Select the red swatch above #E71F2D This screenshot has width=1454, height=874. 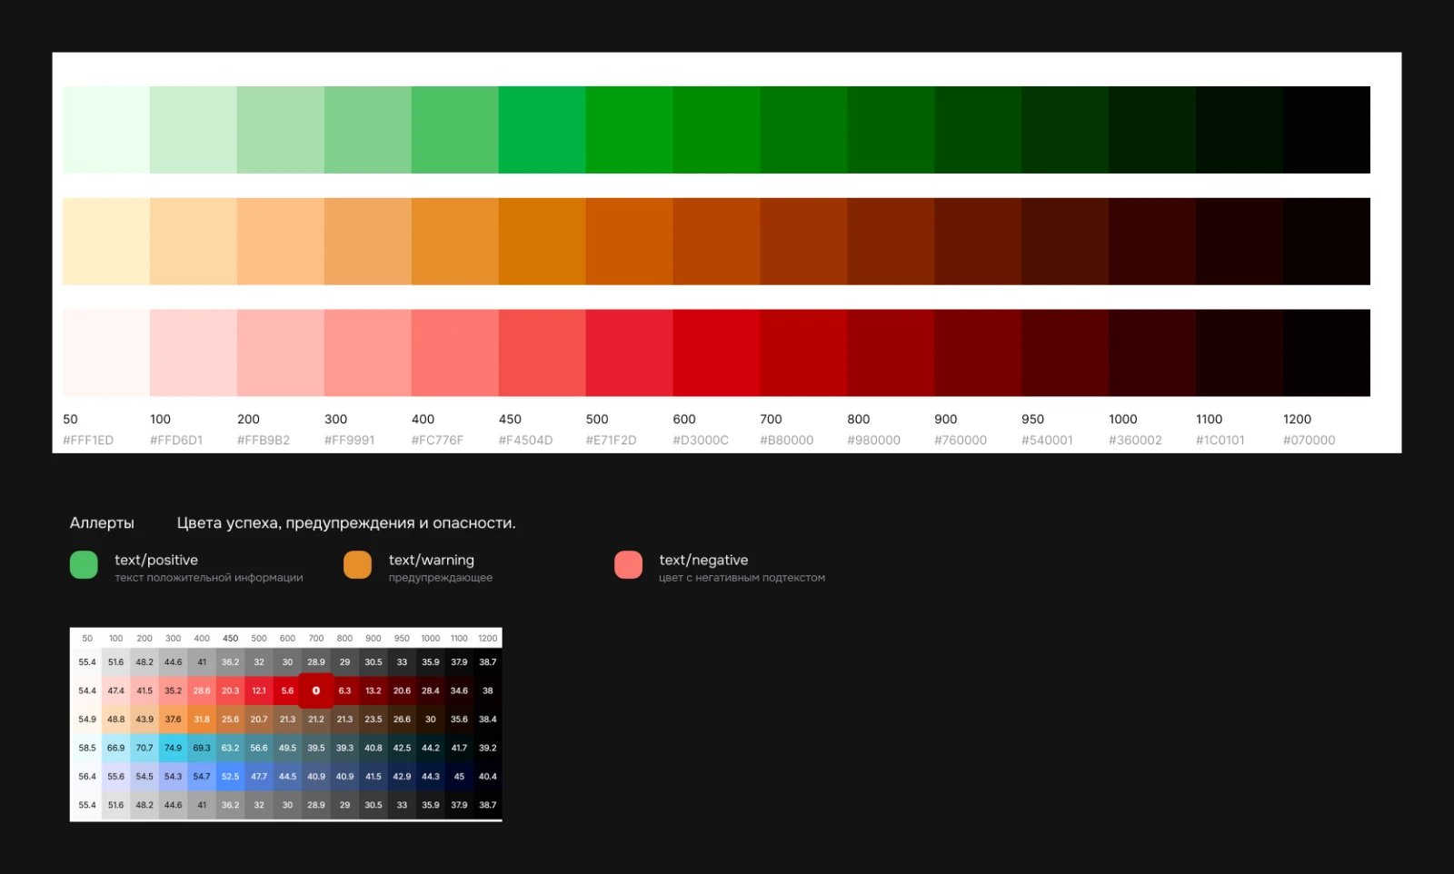(629, 353)
